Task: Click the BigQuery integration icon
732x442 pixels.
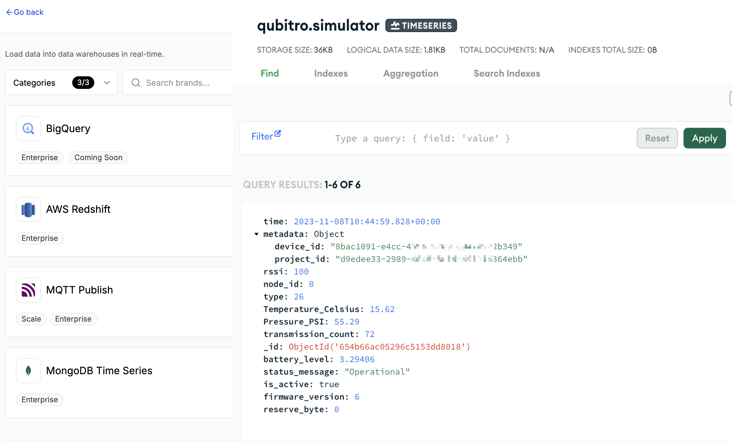Action: tap(28, 128)
